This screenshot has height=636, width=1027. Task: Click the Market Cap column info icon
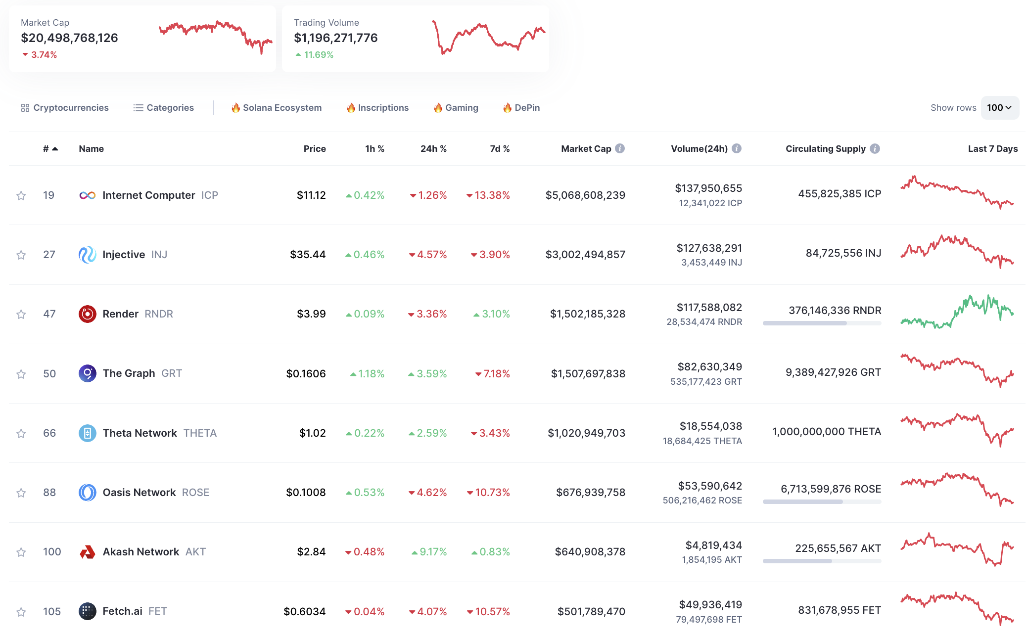pyautogui.click(x=620, y=148)
